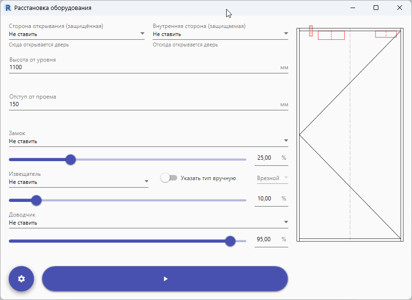Close the 'Расстановка оборудования' window
412x300 pixels.
point(399,8)
